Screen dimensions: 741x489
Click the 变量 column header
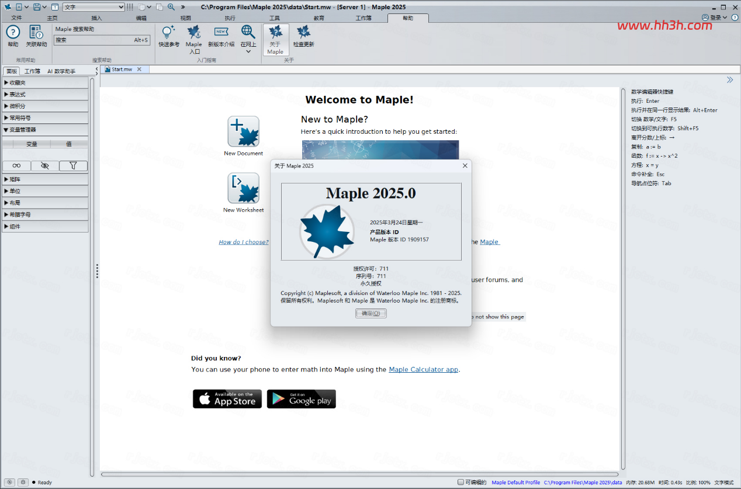point(32,144)
